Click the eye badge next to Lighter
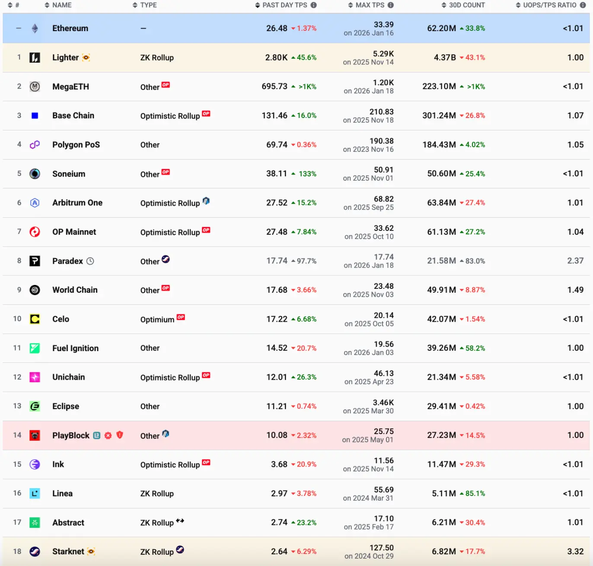The image size is (593, 566). click(86, 58)
